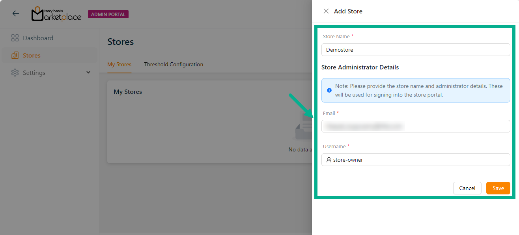Click the Stores building icon in sidebar
This screenshot has height=235, width=519.
pyautogui.click(x=15, y=56)
